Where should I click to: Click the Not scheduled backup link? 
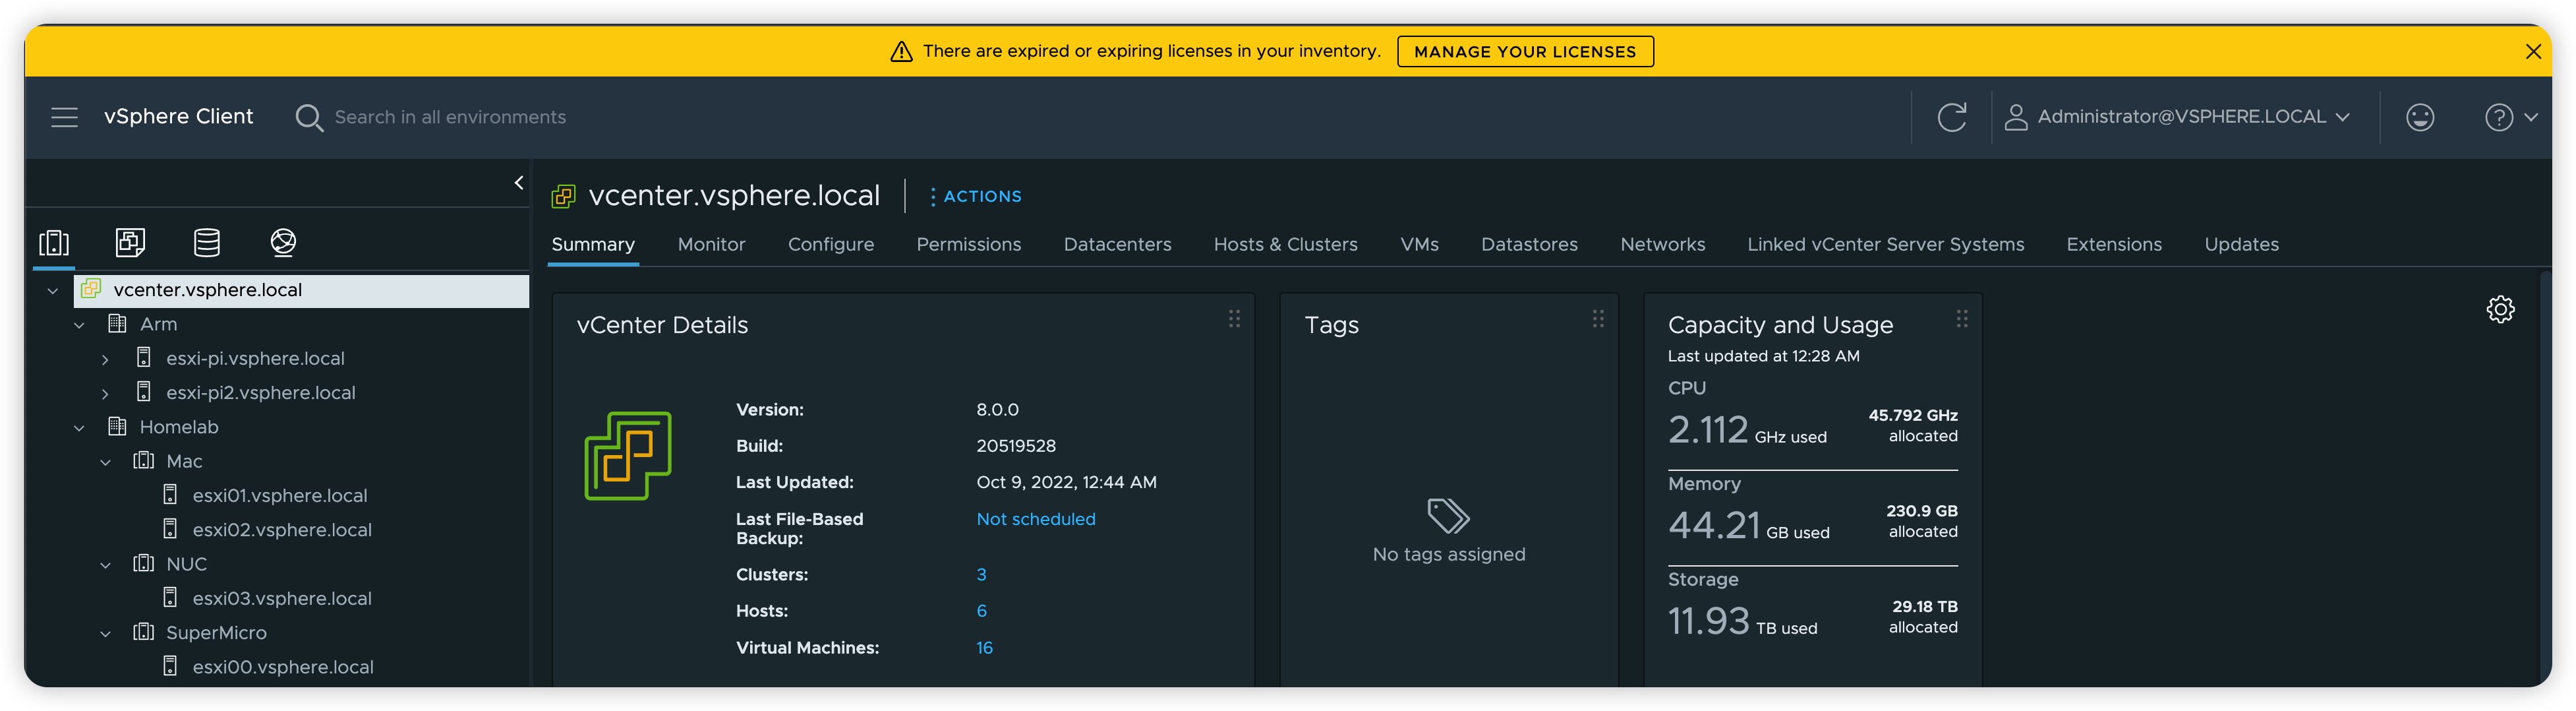(1035, 519)
